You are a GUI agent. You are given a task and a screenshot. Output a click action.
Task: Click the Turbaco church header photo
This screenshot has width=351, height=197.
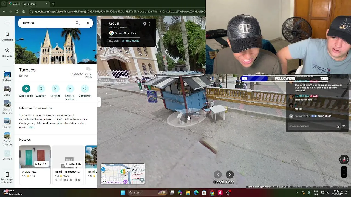[55, 46]
